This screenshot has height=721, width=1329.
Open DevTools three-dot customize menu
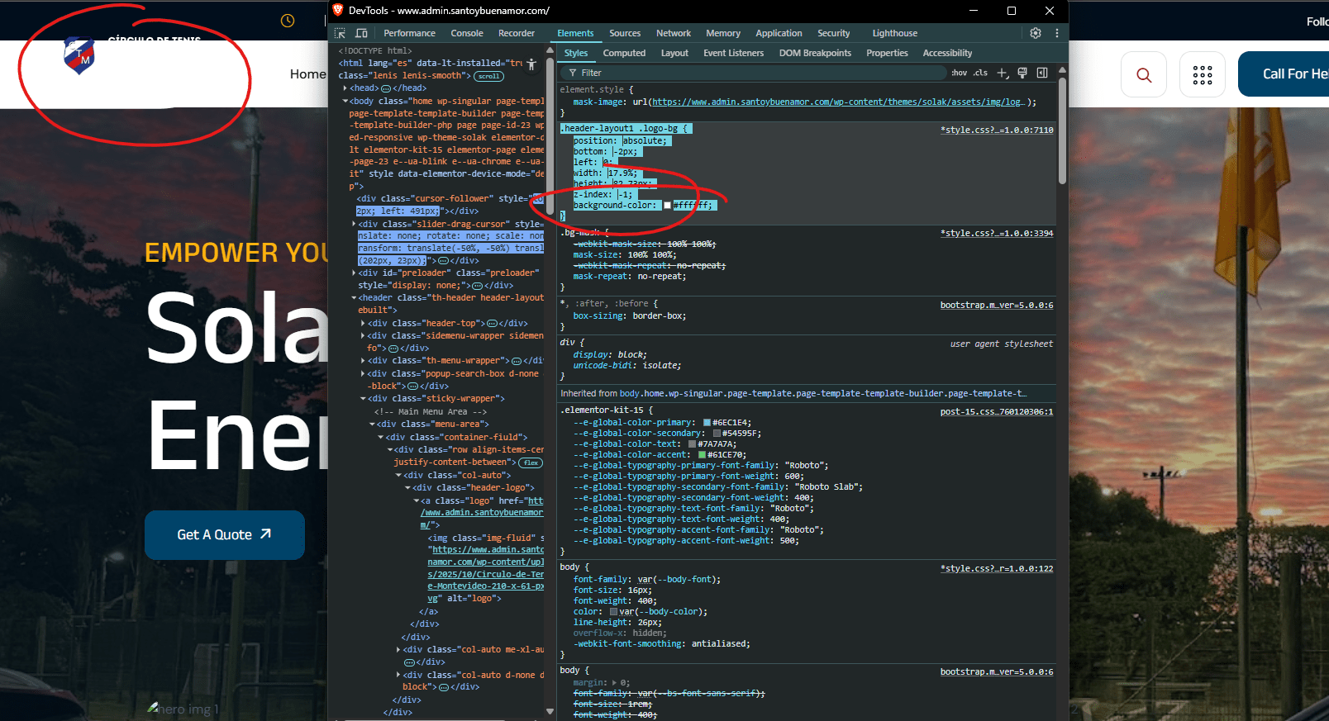(1056, 33)
